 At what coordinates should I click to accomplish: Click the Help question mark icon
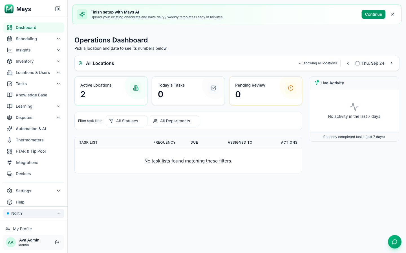[x=10, y=202]
